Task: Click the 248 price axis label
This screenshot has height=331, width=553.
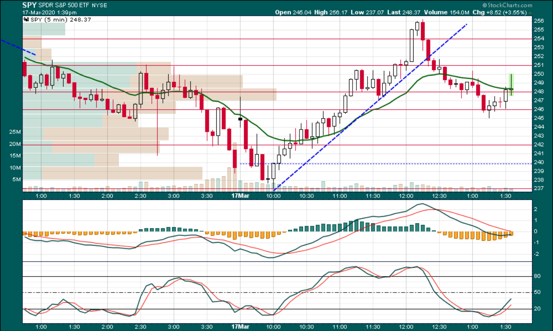Action: [x=539, y=91]
